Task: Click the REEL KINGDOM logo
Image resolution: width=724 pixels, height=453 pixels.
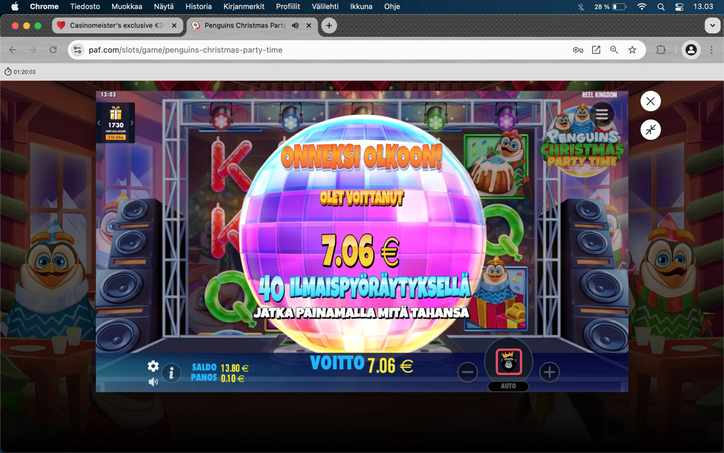Action: (x=599, y=95)
